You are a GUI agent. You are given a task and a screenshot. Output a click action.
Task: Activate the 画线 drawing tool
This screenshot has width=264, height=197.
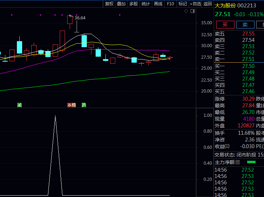(158, 4)
